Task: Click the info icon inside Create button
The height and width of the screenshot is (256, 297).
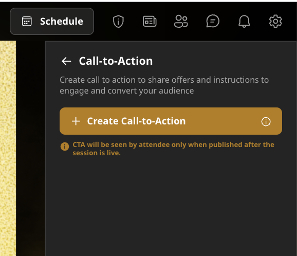Action: [266, 121]
